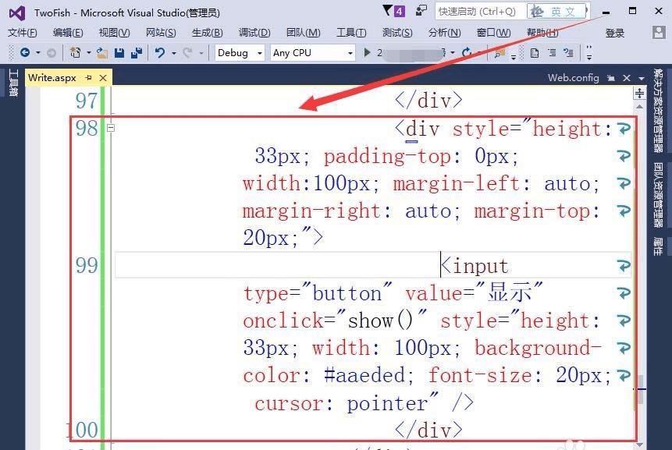Open the 分析(N) menu
Image resolution: width=672 pixels, height=450 pixels.
click(x=444, y=33)
